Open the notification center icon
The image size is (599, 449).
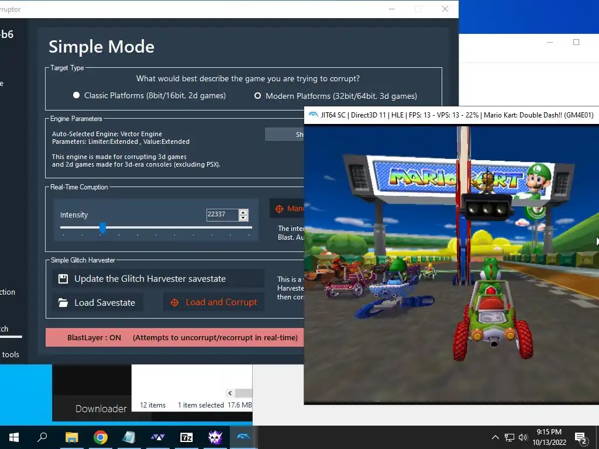[581, 438]
